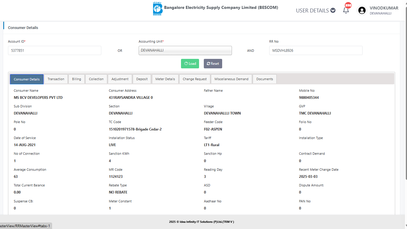Open the Accounting Unit DEVANAHALLI combo box
This screenshot has width=407, height=229.
tap(185, 50)
